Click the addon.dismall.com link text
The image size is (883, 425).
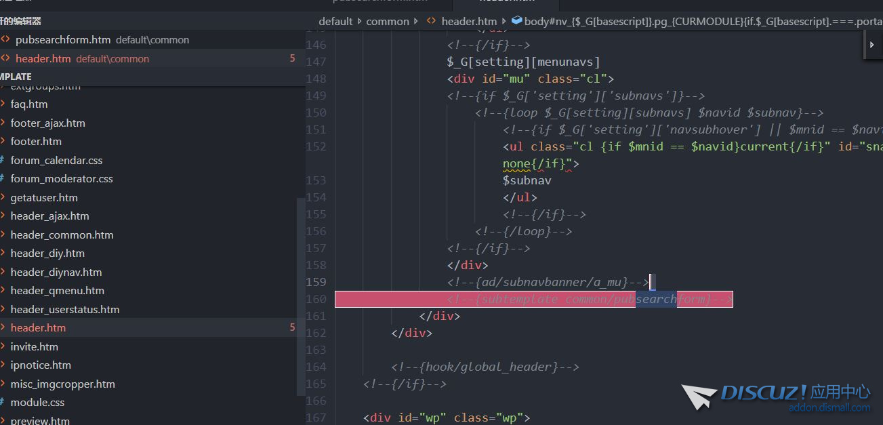pyautogui.click(x=829, y=407)
